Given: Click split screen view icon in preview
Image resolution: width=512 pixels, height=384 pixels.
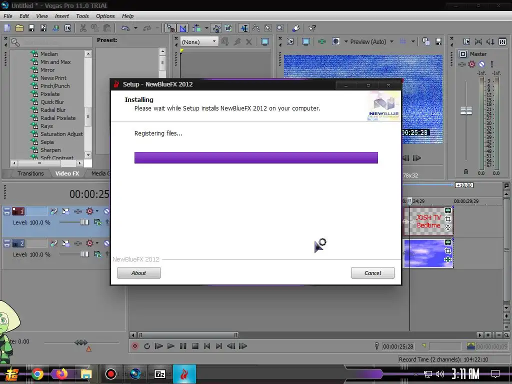Looking at the screenshot, I should click(x=336, y=41).
